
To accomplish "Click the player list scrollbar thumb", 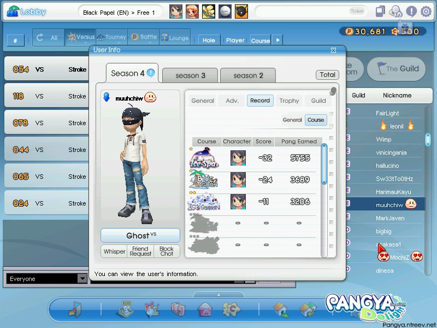I will 428,139.
